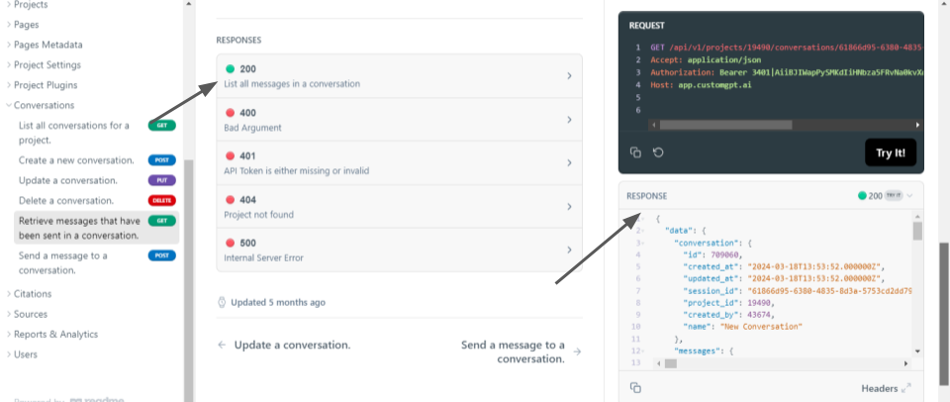Click the "conversation" key in the response JSON

(708, 243)
